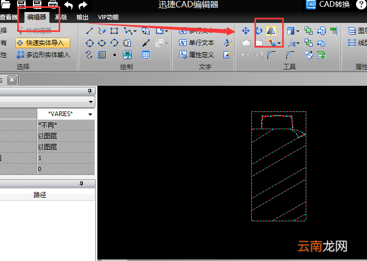Viewport: 367px width, 261px height.
Task: Insert a table using grid icon
Action: [x=146, y=55]
